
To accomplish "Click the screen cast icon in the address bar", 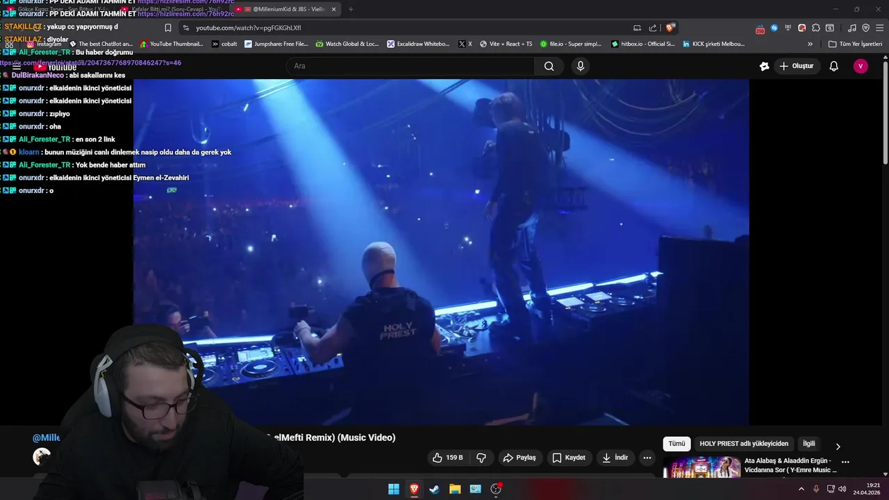I will coord(637,28).
